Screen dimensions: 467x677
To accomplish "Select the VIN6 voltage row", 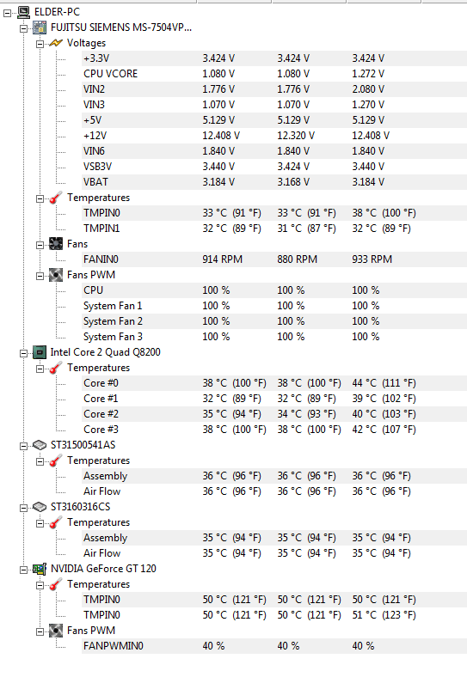I will coord(274,151).
